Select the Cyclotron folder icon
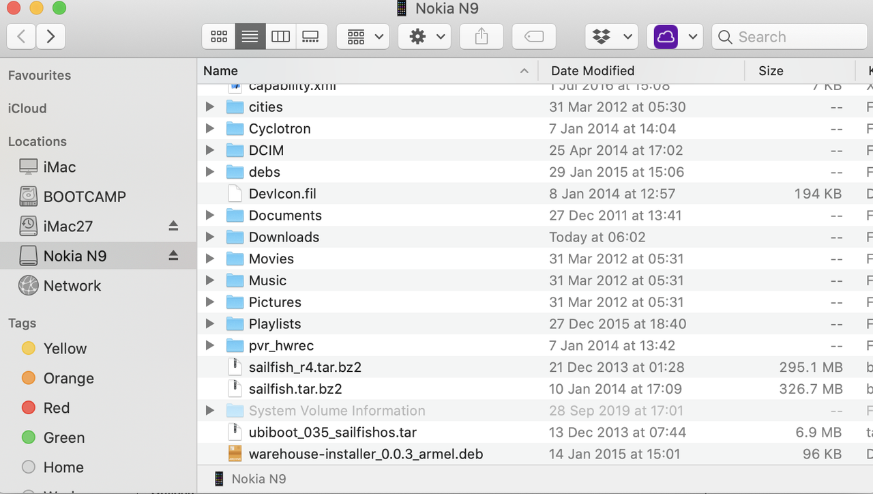Viewport: 873px width, 494px height. point(235,129)
